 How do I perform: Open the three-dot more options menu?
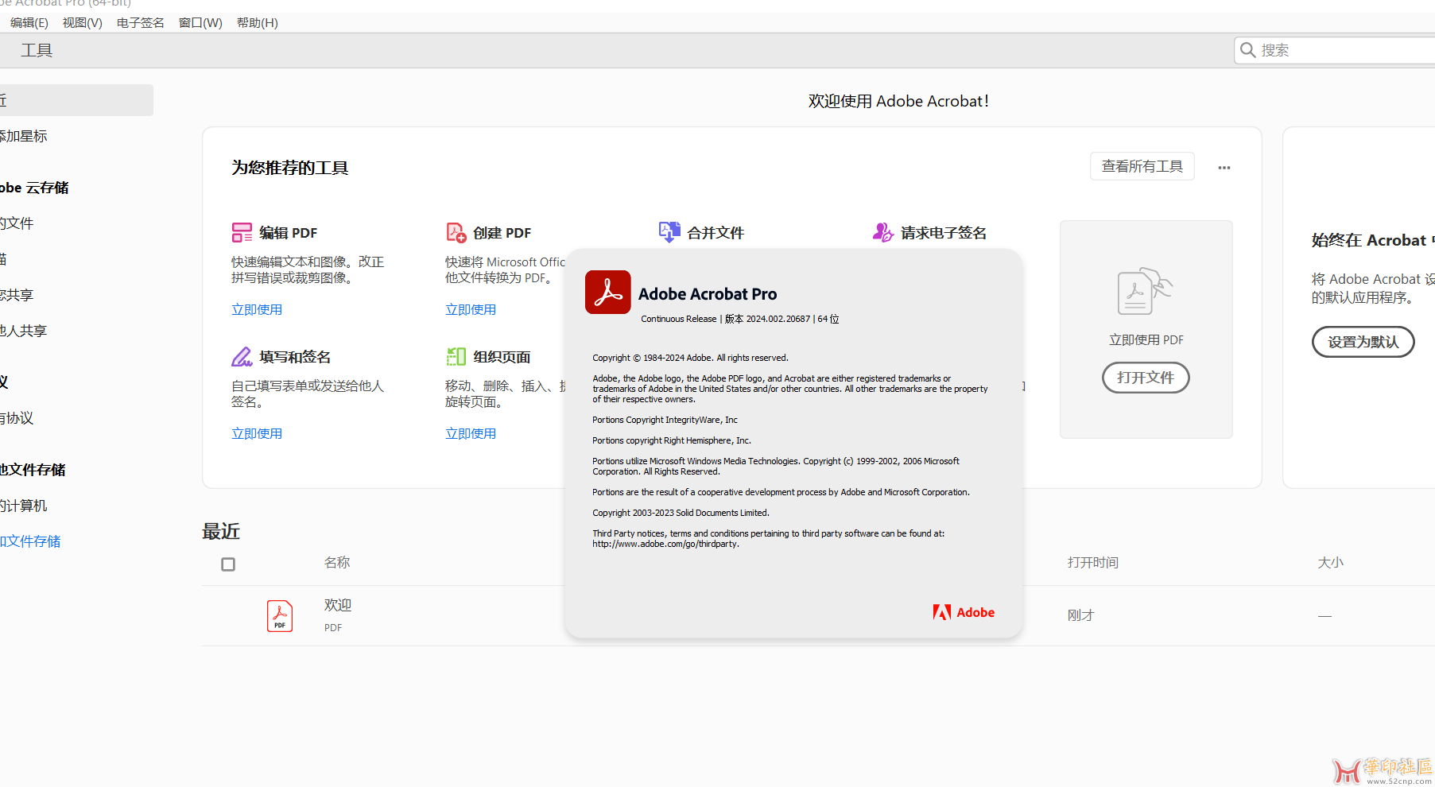click(x=1224, y=168)
